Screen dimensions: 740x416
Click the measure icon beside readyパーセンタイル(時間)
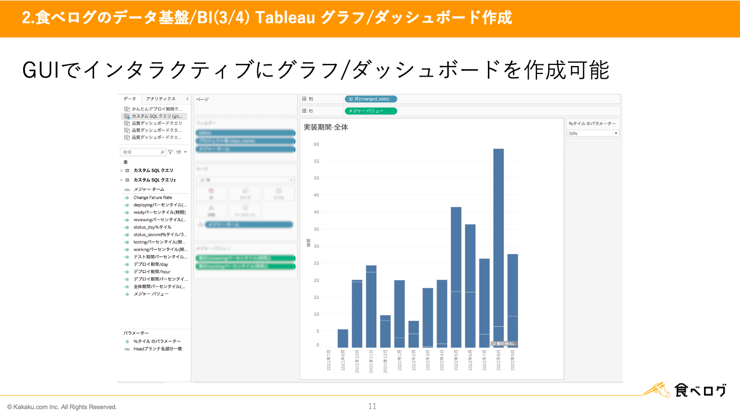click(x=127, y=212)
